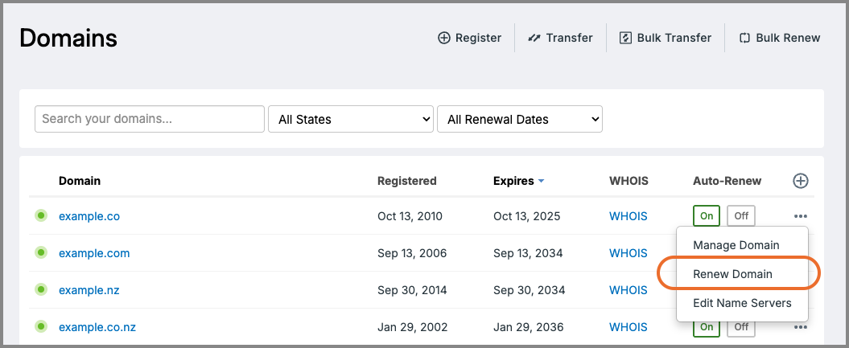
Task: Click the add column plus icon
Action: pyautogui.click(x=800, y=181)
